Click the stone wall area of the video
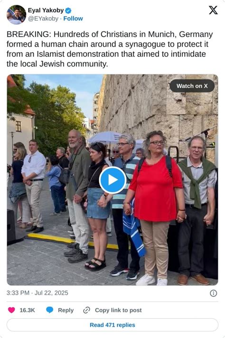This screenshot has height=338, width=225. coord(151,103)
